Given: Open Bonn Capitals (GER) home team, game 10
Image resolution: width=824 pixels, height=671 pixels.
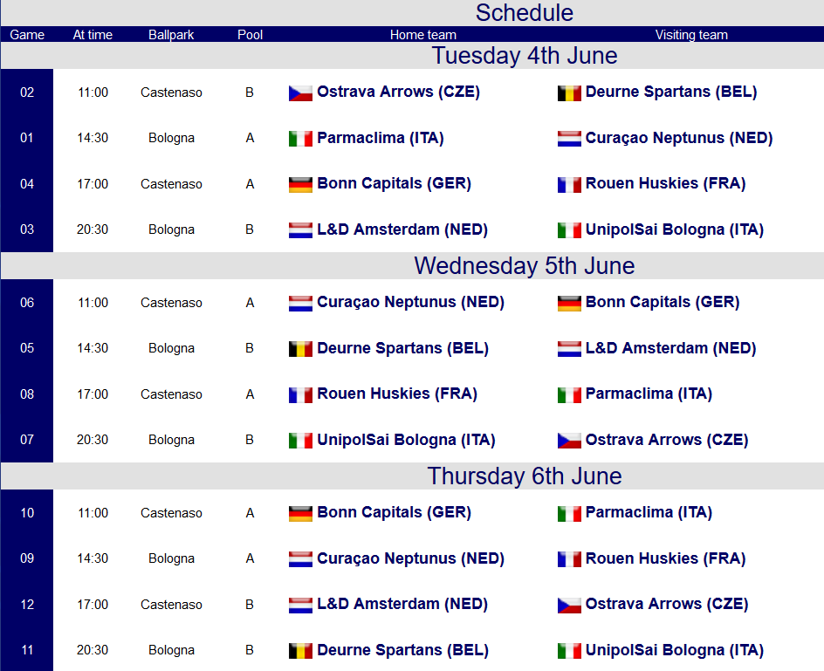Looking at the screenshot, I should pos(394,512).
